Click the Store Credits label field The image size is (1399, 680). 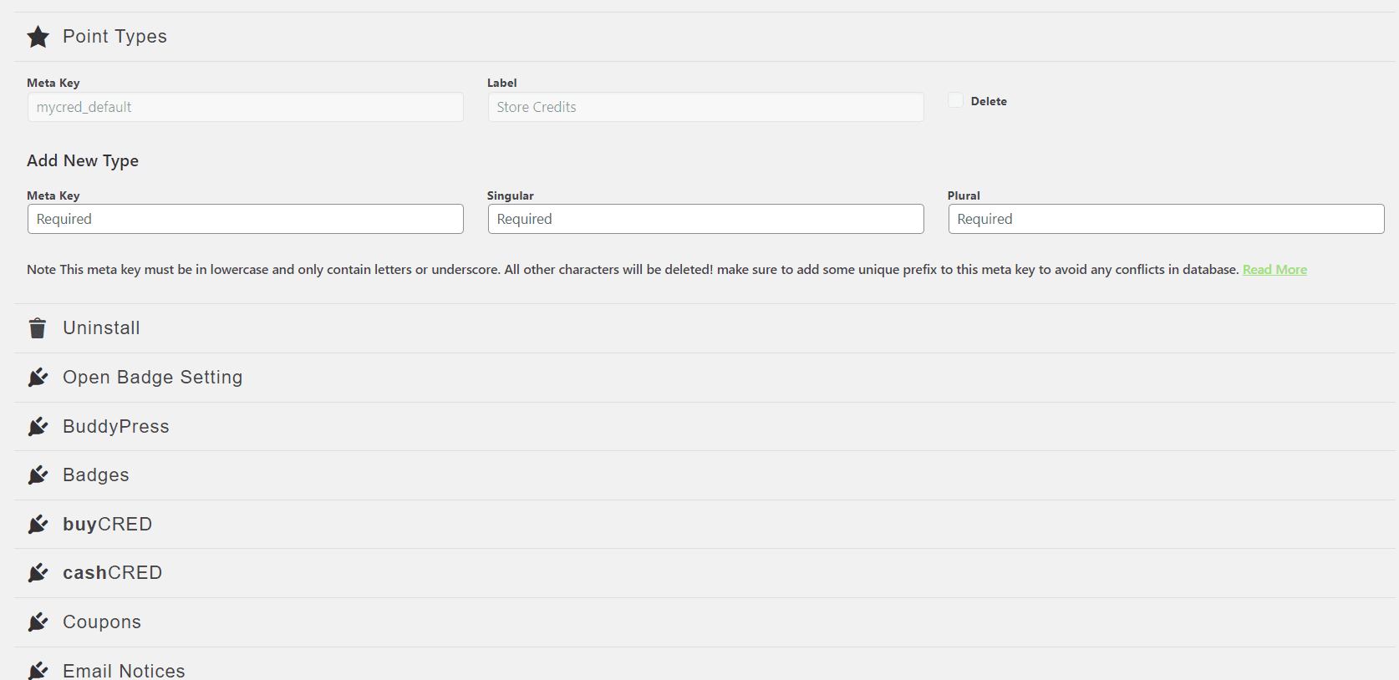coord(705,107)
